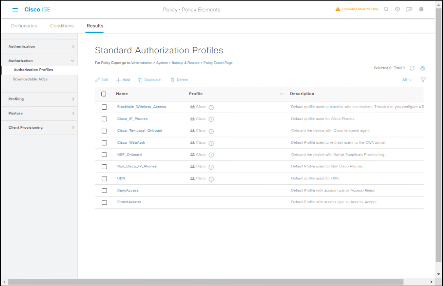Click the Duplicate button

pyautogui.click(x=149, y=80)
